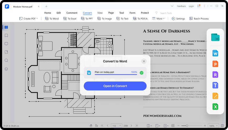Jump to the last page
Viewport: 228px width, 130px height.
tap(137, 126)
